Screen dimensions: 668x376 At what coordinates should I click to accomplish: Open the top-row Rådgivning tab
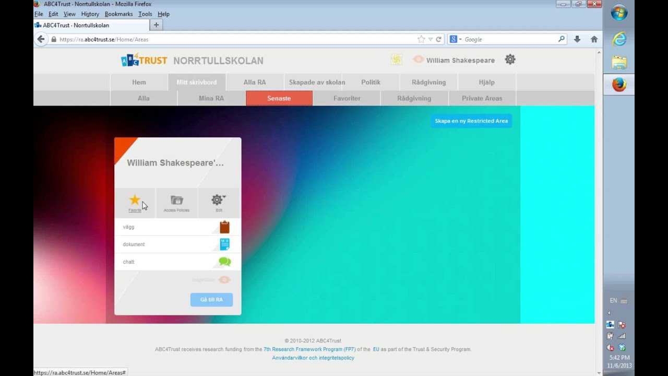(428, 82)
